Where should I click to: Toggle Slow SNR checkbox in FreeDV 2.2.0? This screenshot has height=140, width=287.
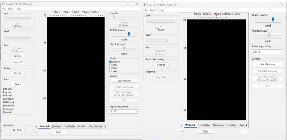click(160, 30)
